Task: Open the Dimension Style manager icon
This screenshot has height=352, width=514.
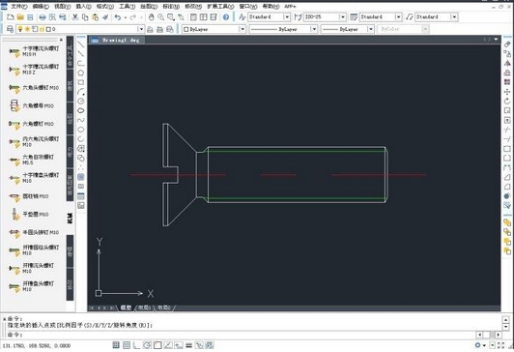Action: [x=298, y=17]
